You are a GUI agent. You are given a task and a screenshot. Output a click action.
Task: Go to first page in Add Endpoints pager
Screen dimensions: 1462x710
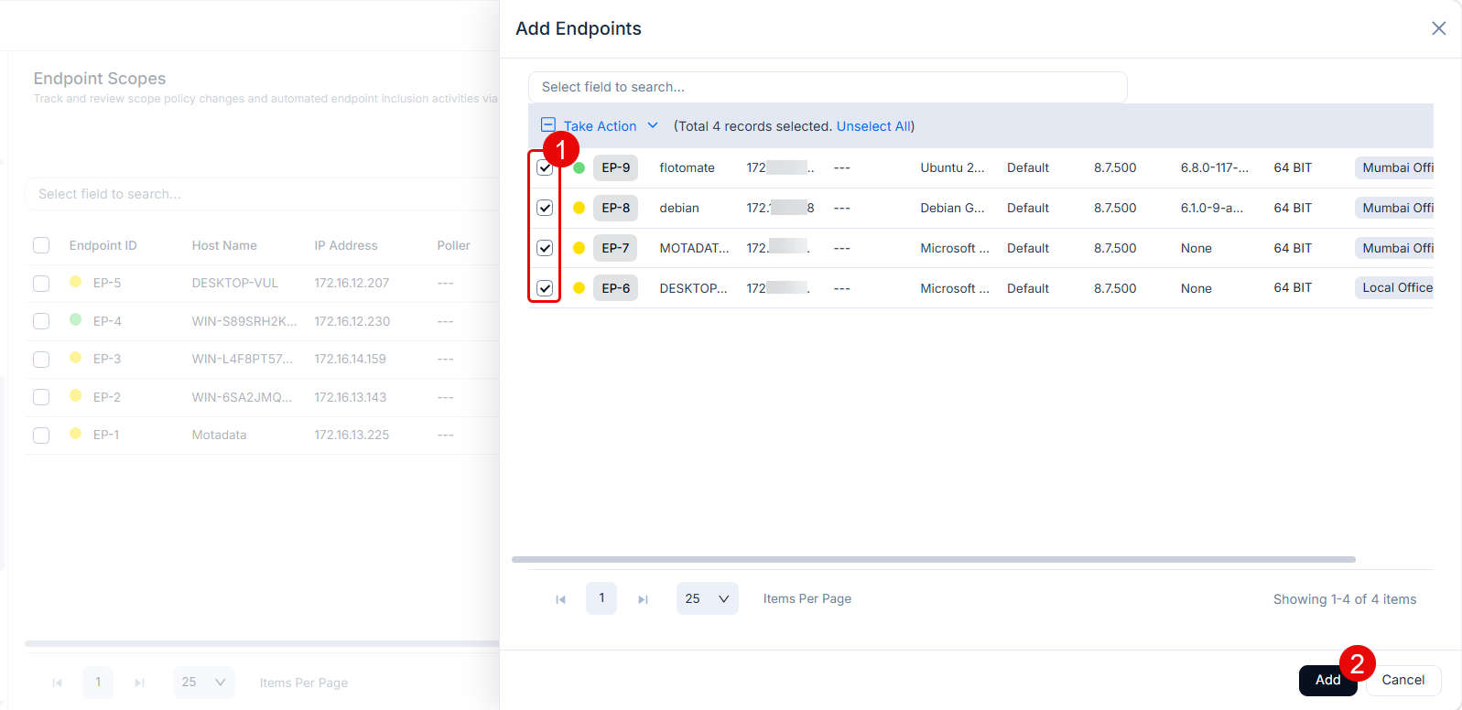tap(561, 599)
